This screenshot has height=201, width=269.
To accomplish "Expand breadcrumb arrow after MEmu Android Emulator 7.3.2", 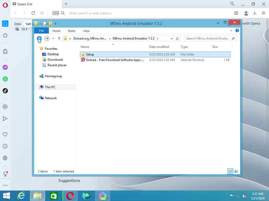I will 158,39.
